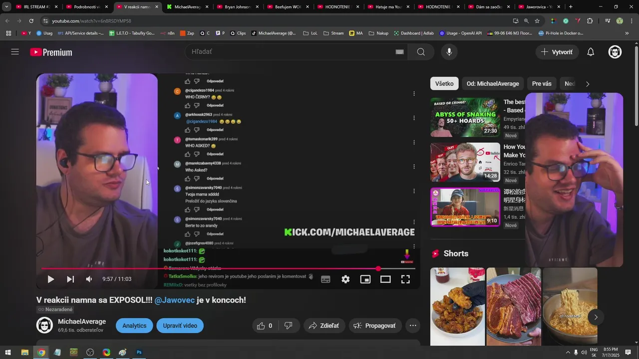Click the Zdieľať share button
This screenshot has width=639, height=359.
pyautogui.click(x=323, y=326)
